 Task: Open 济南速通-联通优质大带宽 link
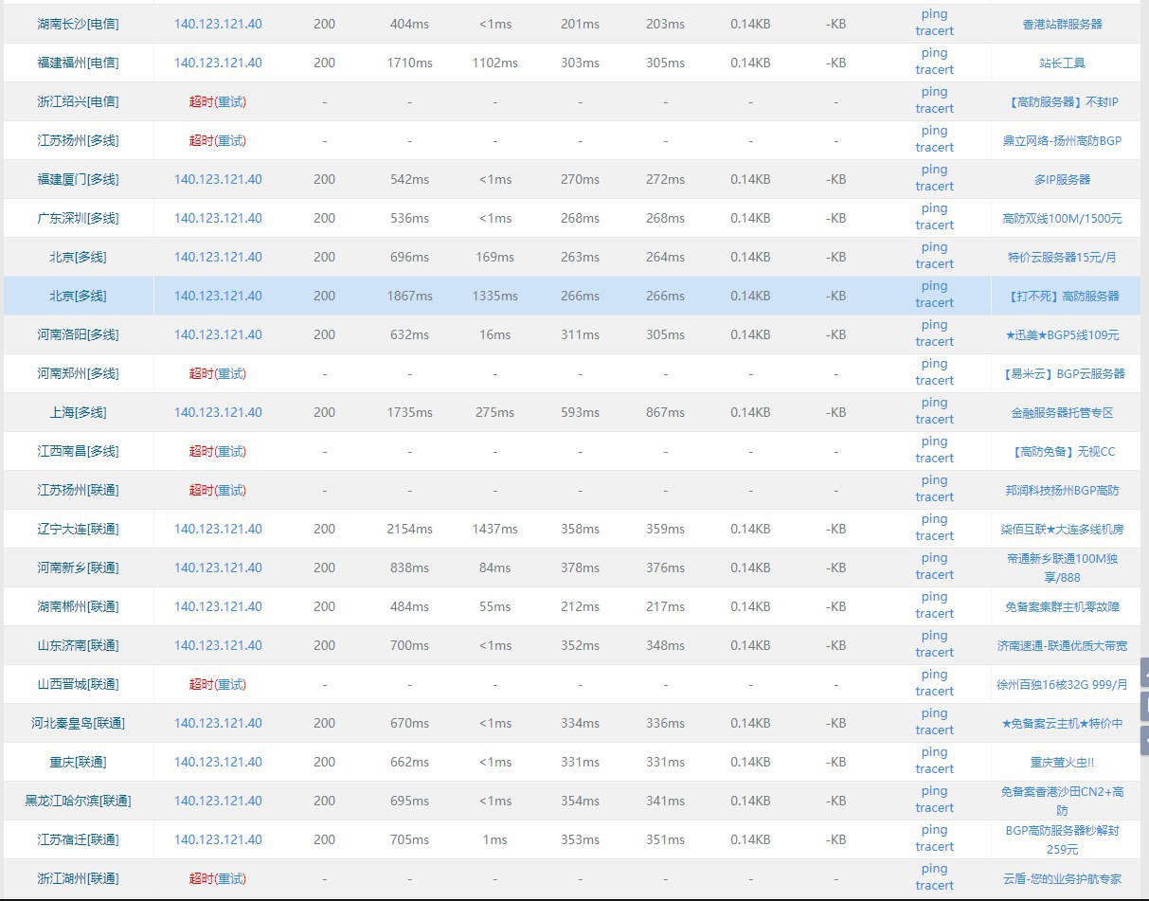(x=1062, y=645)
